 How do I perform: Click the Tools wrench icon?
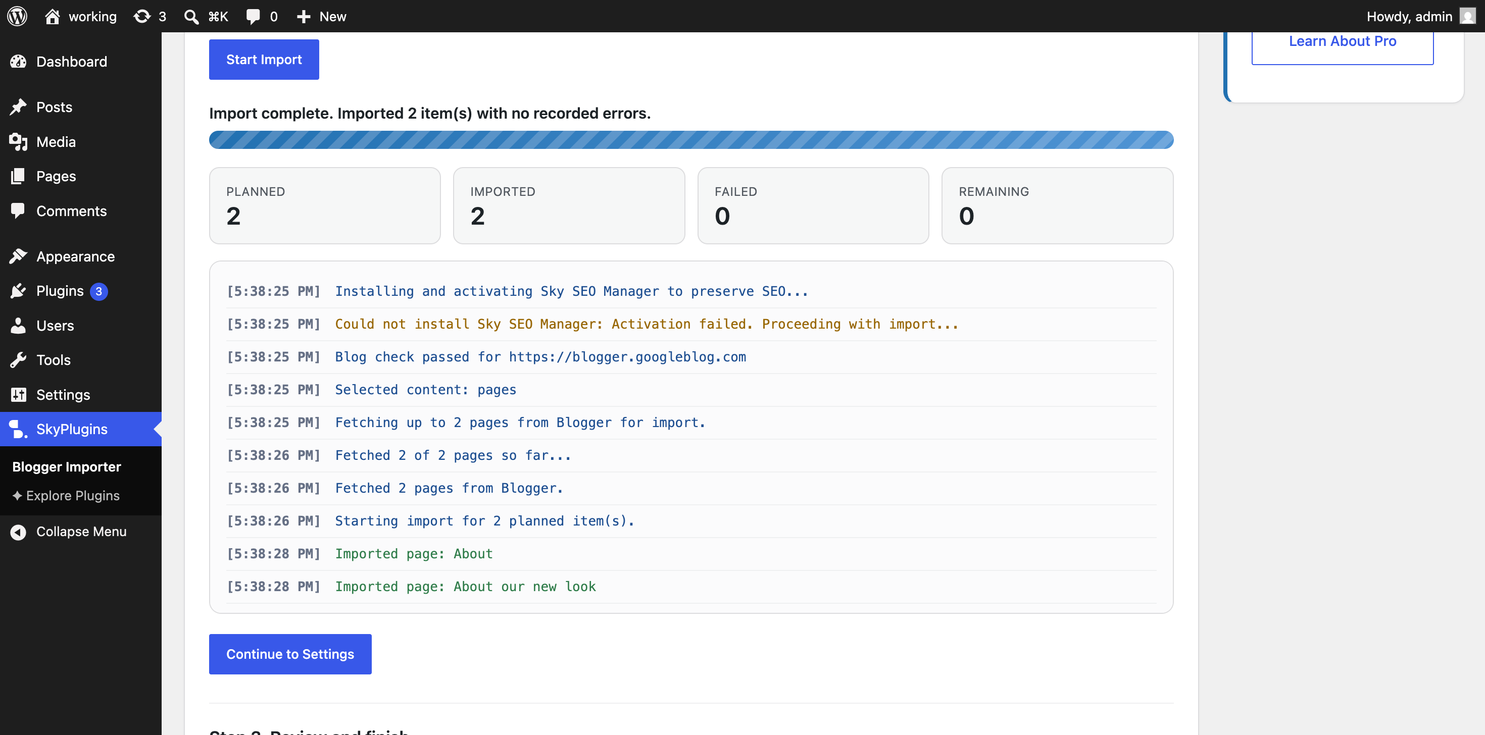point(19,360)
